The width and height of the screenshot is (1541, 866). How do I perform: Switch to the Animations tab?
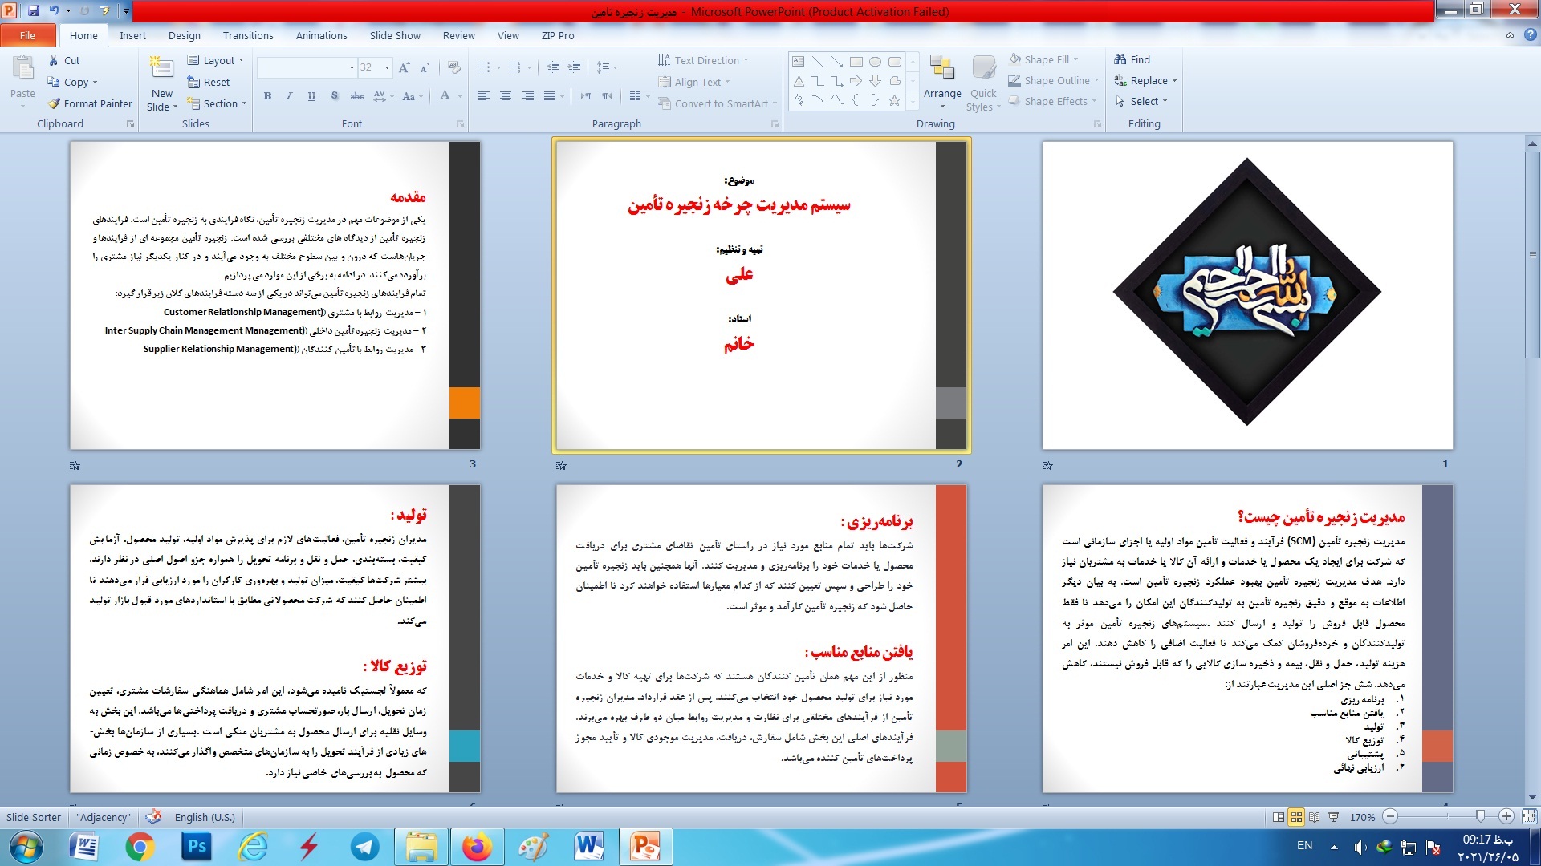coord(321,35)
